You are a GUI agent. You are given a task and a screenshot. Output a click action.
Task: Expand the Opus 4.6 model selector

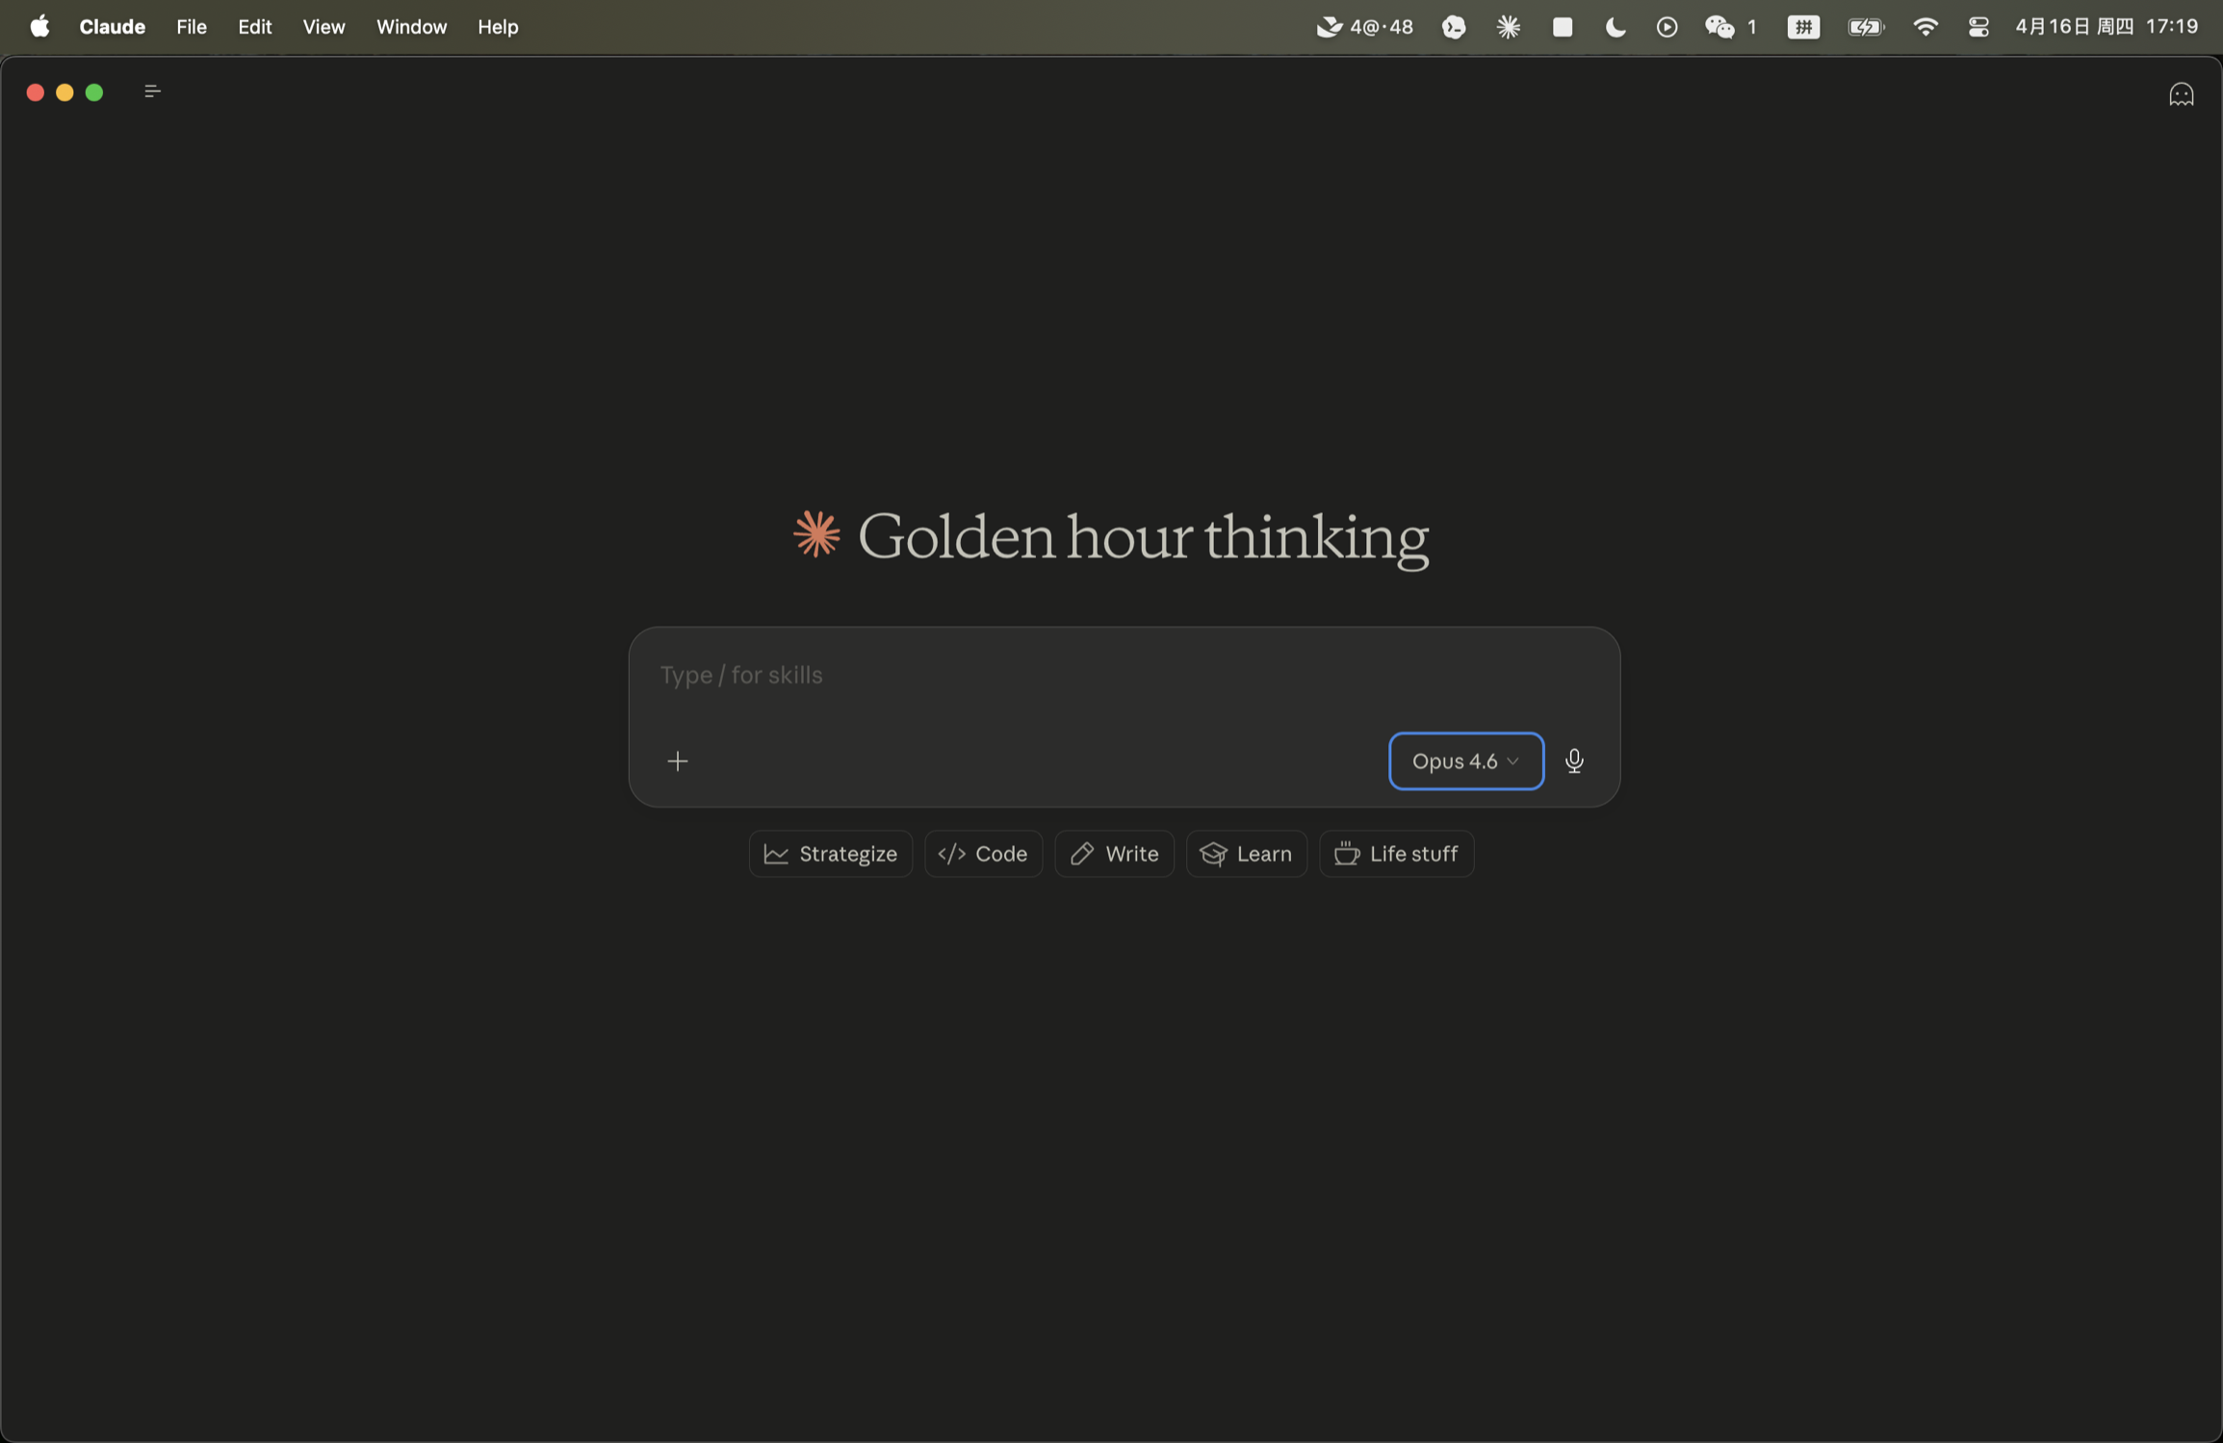[1465, 761]
